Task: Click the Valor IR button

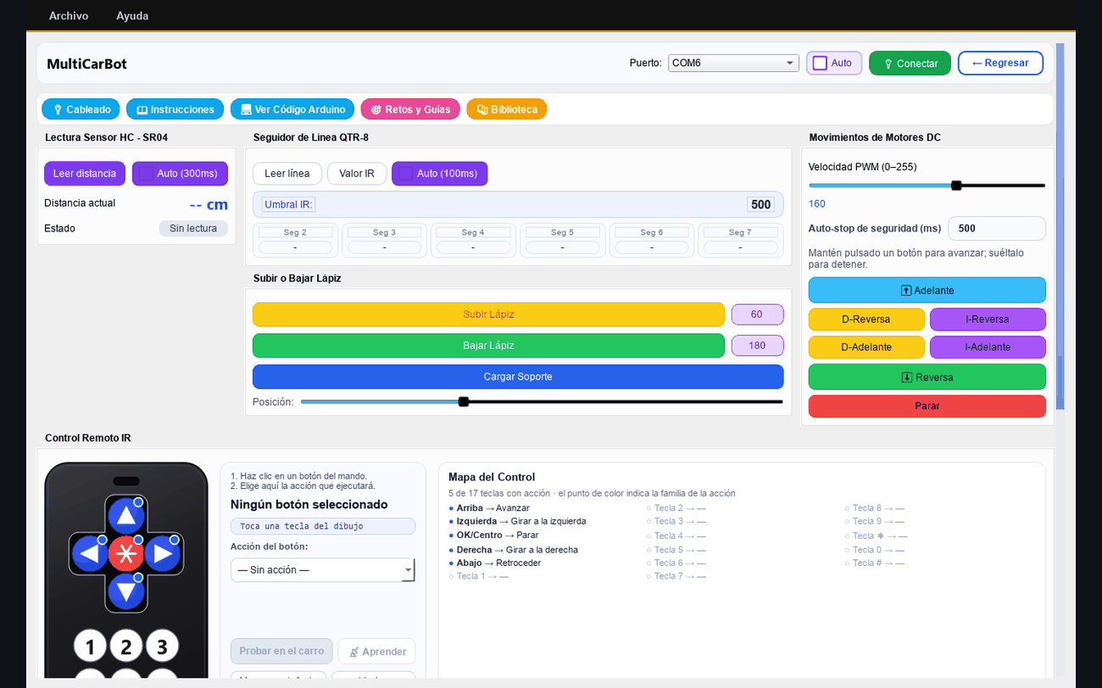Action: tap(357, 174)
